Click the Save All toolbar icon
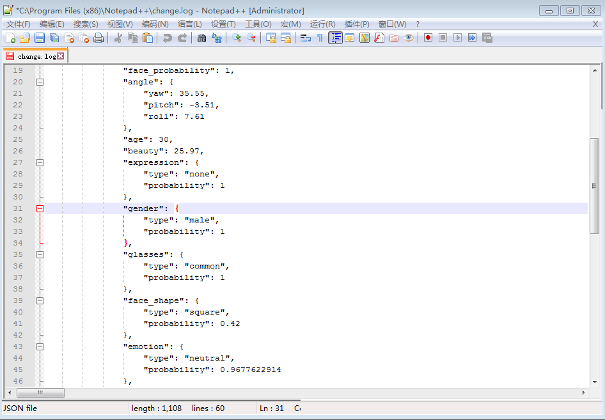 pyautogui.click(x=54, y=38)
